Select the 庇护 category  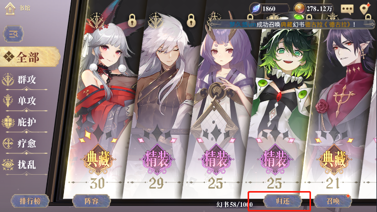(25, 122)
